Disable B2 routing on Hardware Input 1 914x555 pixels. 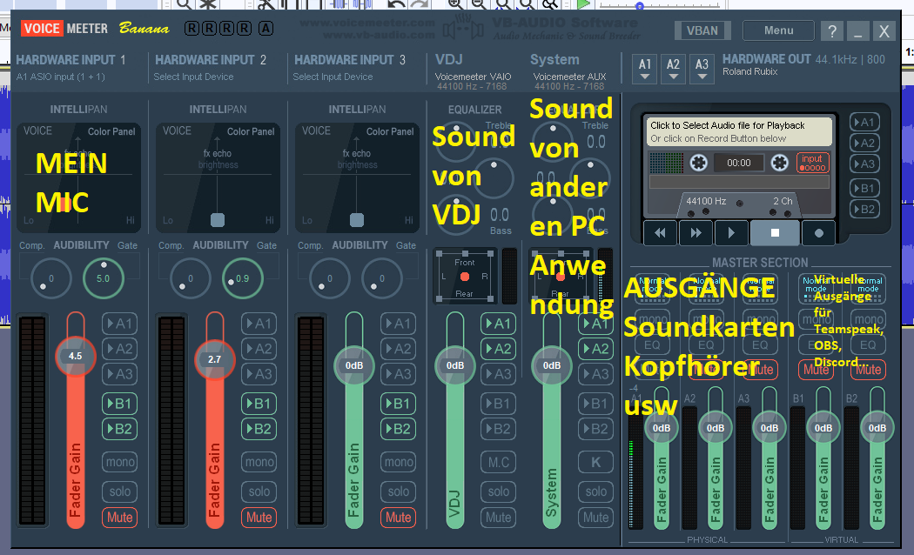119,429
